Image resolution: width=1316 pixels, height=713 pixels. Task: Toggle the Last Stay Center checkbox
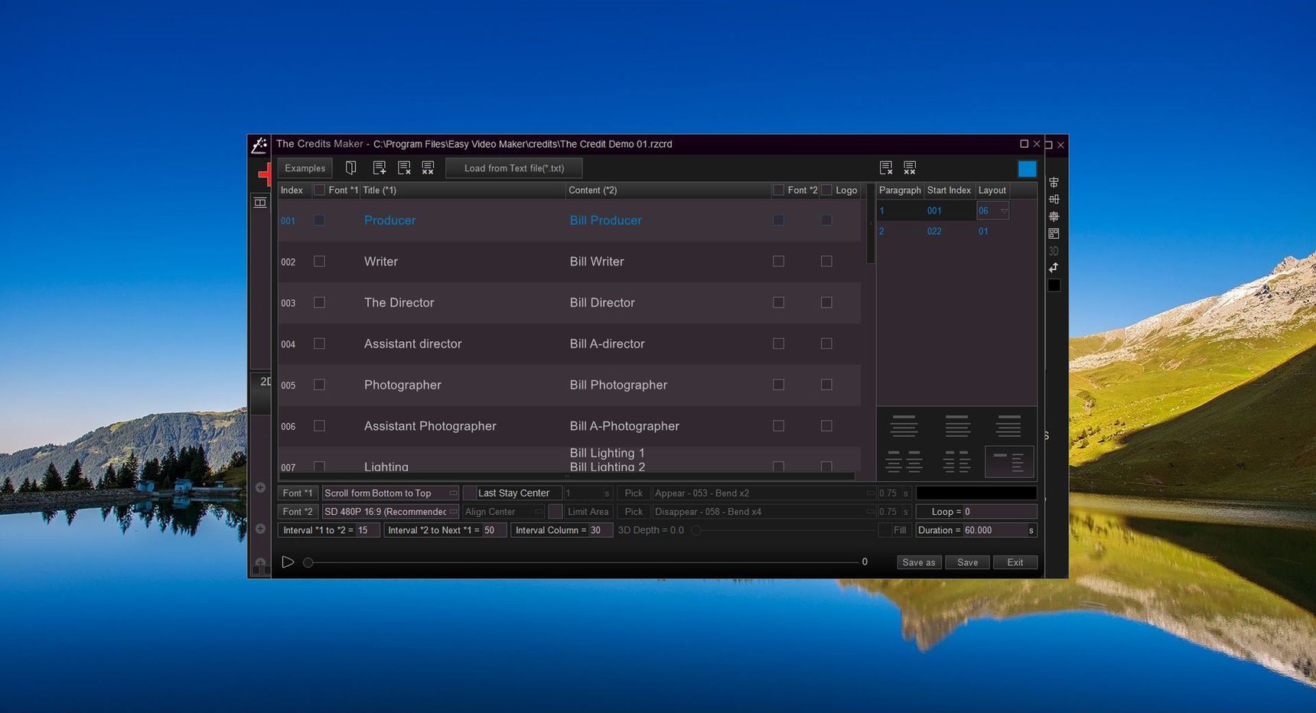point(469,493)
